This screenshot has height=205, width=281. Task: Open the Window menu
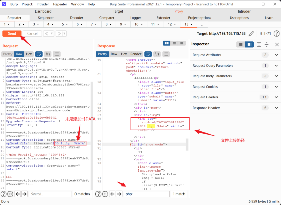click(78, 4)
